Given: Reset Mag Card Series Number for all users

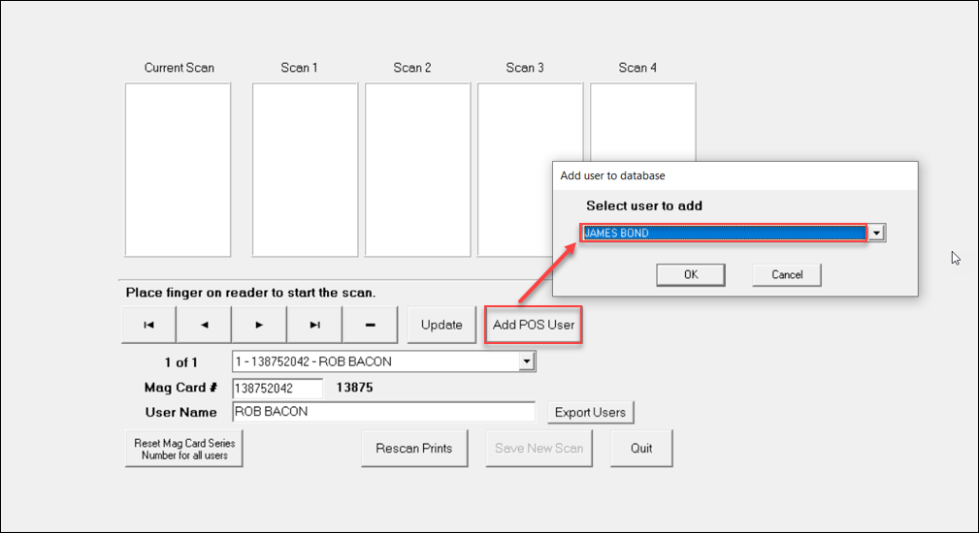Looking at the screenshot, I should [184, 449].
